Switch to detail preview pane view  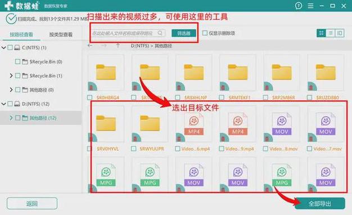click(x=340, y=33)
